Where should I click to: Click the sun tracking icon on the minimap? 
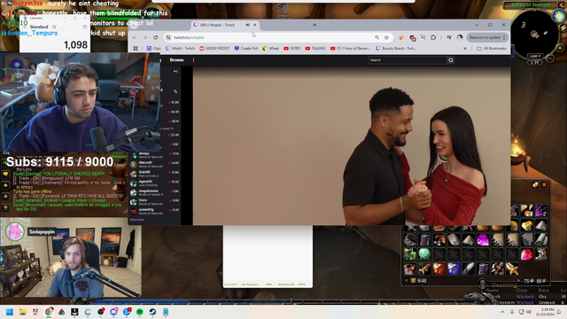[559, 16]
